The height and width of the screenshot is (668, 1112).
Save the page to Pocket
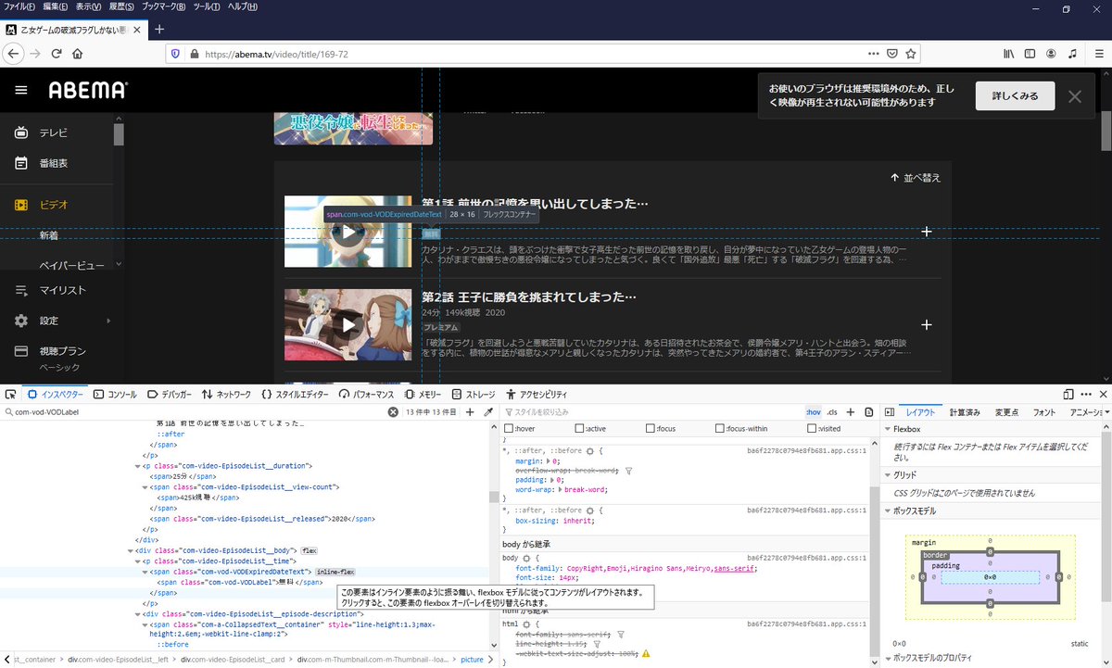(892, 54)
